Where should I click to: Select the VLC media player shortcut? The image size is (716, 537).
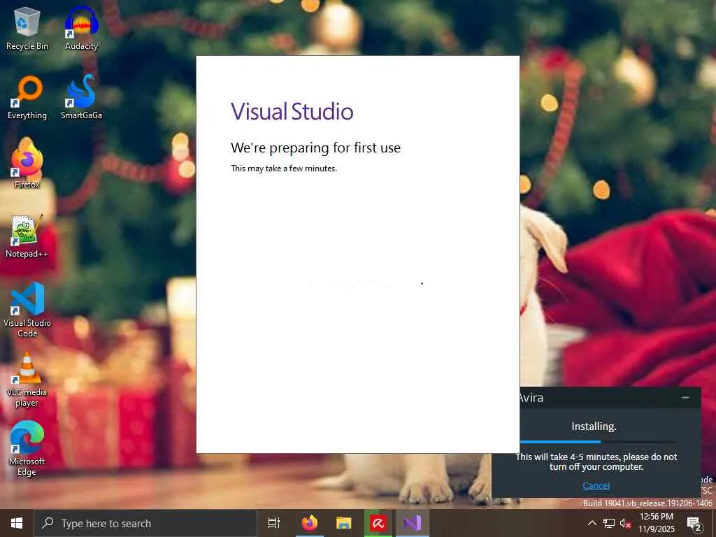coord(27,380)
